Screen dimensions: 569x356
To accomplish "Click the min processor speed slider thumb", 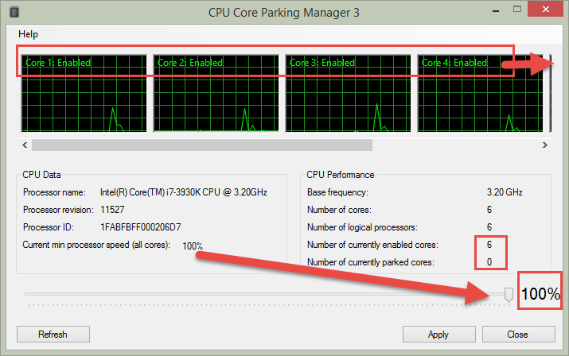I will click(509, 295).
